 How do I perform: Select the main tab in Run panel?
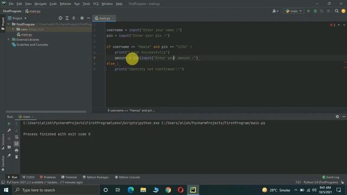pos(26,117)
